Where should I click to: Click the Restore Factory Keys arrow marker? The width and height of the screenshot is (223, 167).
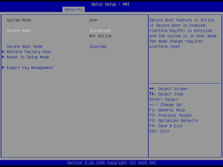click(x=3, y=52)
